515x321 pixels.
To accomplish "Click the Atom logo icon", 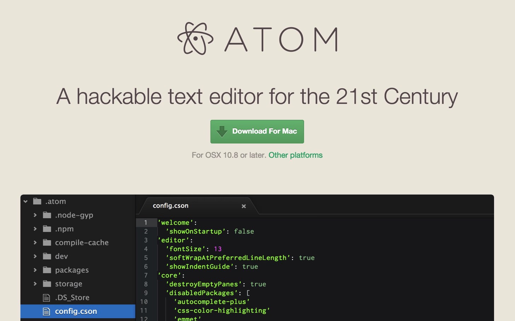I will [195, 39].
